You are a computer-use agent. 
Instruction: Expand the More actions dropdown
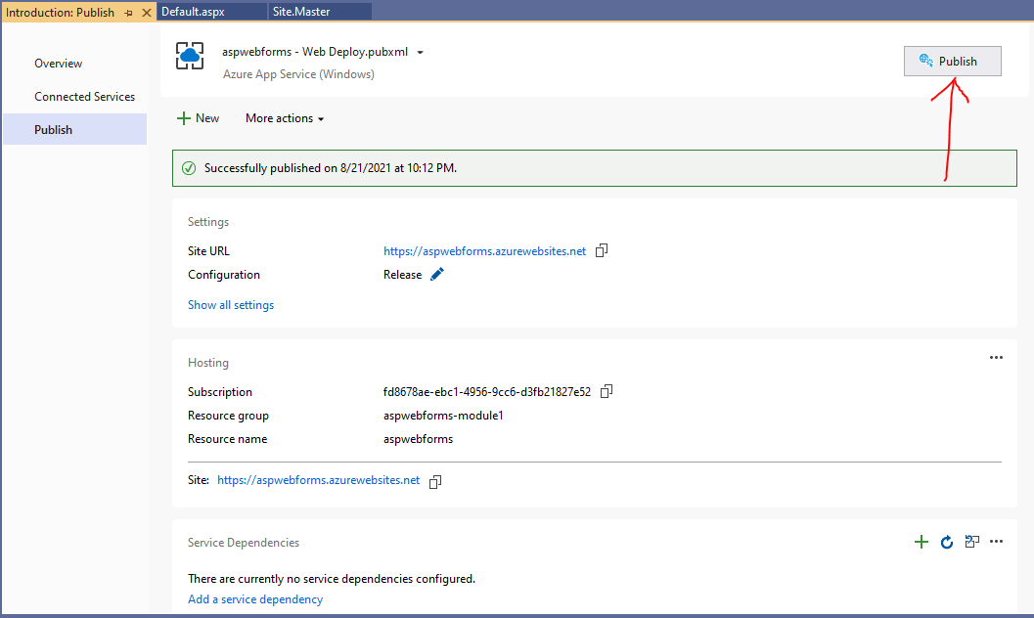pyautogui.click(x=285, y=118)
